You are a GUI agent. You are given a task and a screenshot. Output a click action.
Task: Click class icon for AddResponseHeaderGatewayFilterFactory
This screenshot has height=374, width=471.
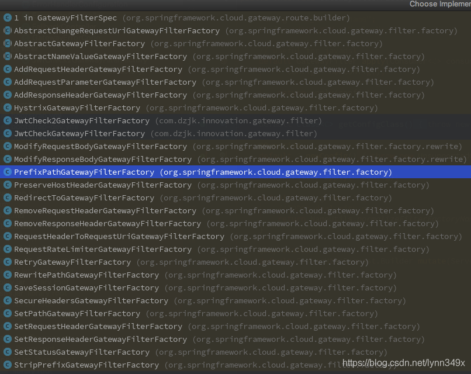pyautogui.click(x=8, y=95)
